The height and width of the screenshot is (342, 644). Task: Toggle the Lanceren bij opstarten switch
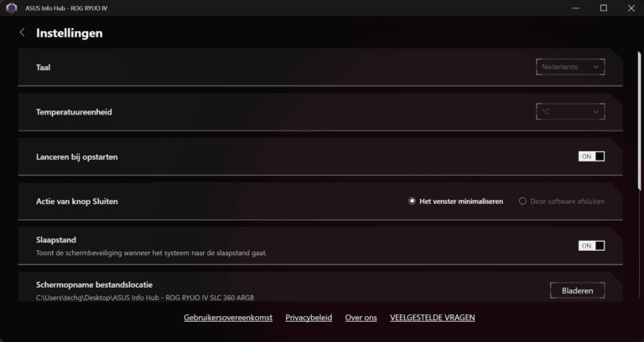tap(591, 156)
